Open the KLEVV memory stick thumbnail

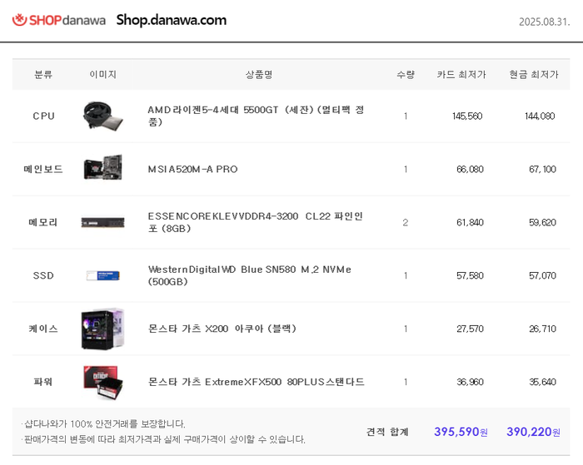(x=103, y=222)
